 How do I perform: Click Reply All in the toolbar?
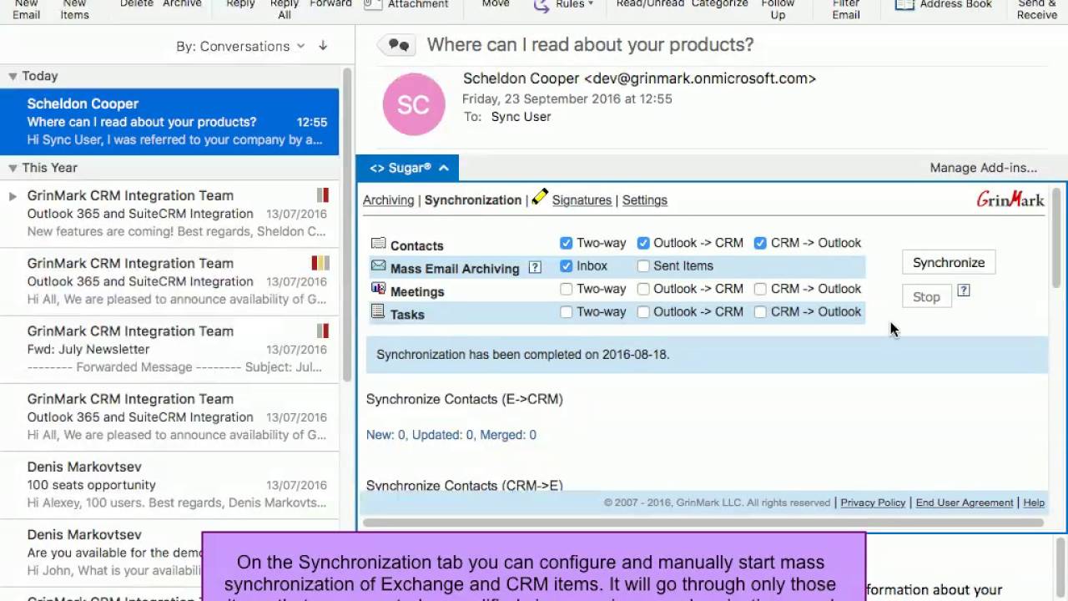click(x=285, y=8)
